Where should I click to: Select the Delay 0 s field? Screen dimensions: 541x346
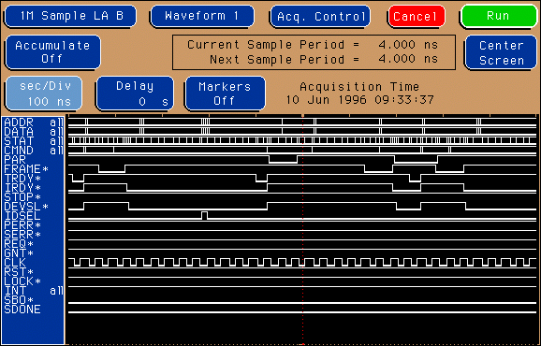tap(135, 94)
